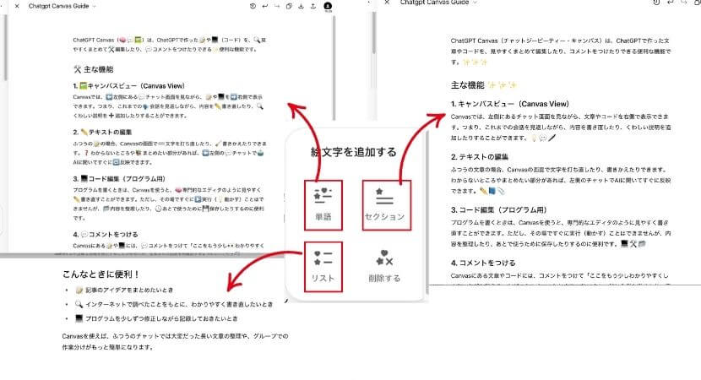701x380 pixels.
Task: Close the right Chatgpt Canvas Guide canvas
Action: pyautogui.click(x=387, y=3)
